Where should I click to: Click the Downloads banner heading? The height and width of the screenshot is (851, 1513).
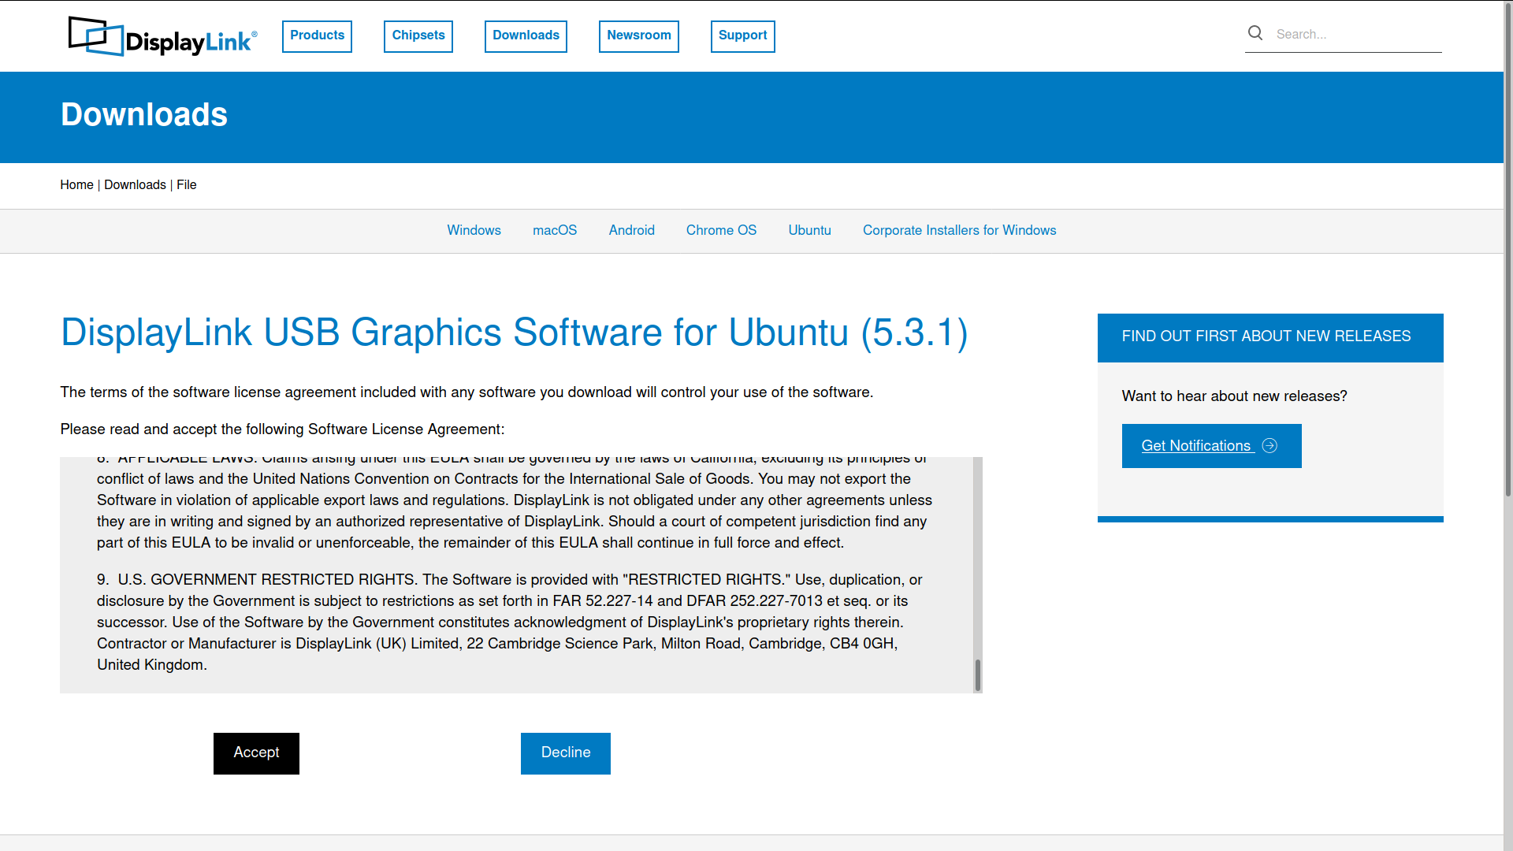(144, 115)
